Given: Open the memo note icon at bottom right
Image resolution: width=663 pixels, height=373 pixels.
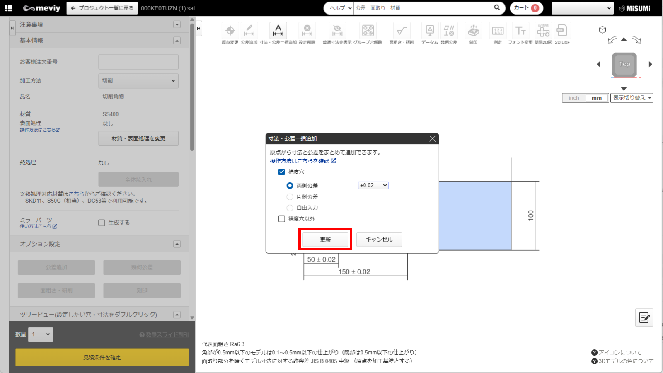Looking at the screenshot, I should pyautogui.click(x=644, y=317).
